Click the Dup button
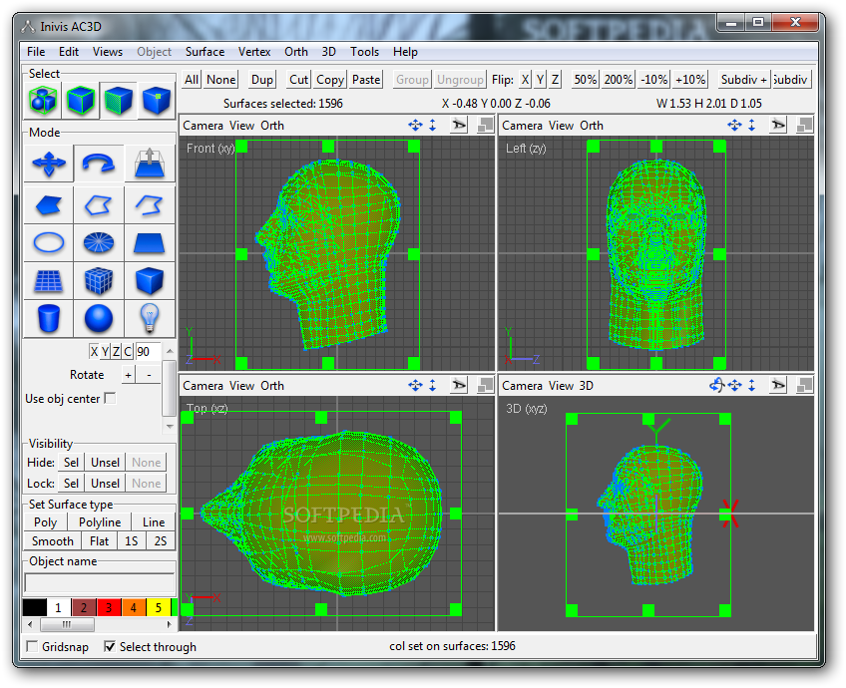846x688 pixels. [262, 80]
